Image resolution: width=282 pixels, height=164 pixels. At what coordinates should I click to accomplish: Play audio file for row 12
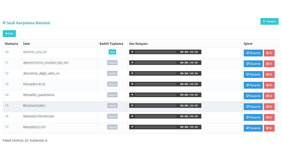click(133, 73)
